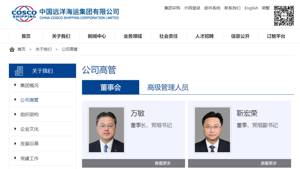Open 外网登录 link
Viewport: 300px width, 169px height.
click(192, 8)
